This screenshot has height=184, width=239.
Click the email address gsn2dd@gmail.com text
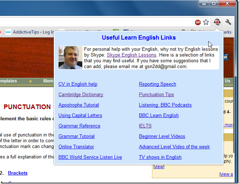click(x=166, y=67)
